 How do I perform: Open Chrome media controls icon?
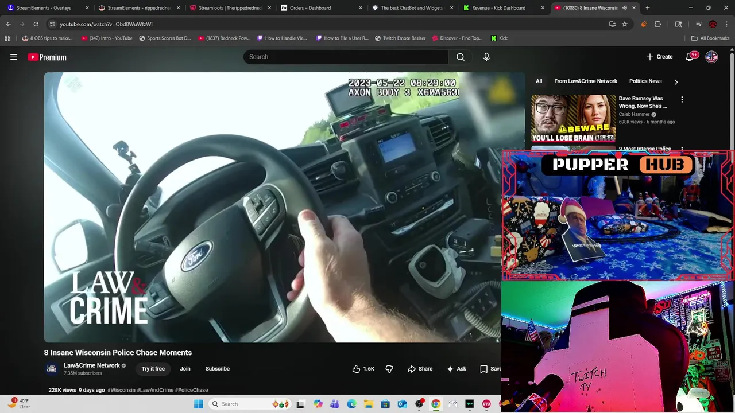(x=699, y=24)
